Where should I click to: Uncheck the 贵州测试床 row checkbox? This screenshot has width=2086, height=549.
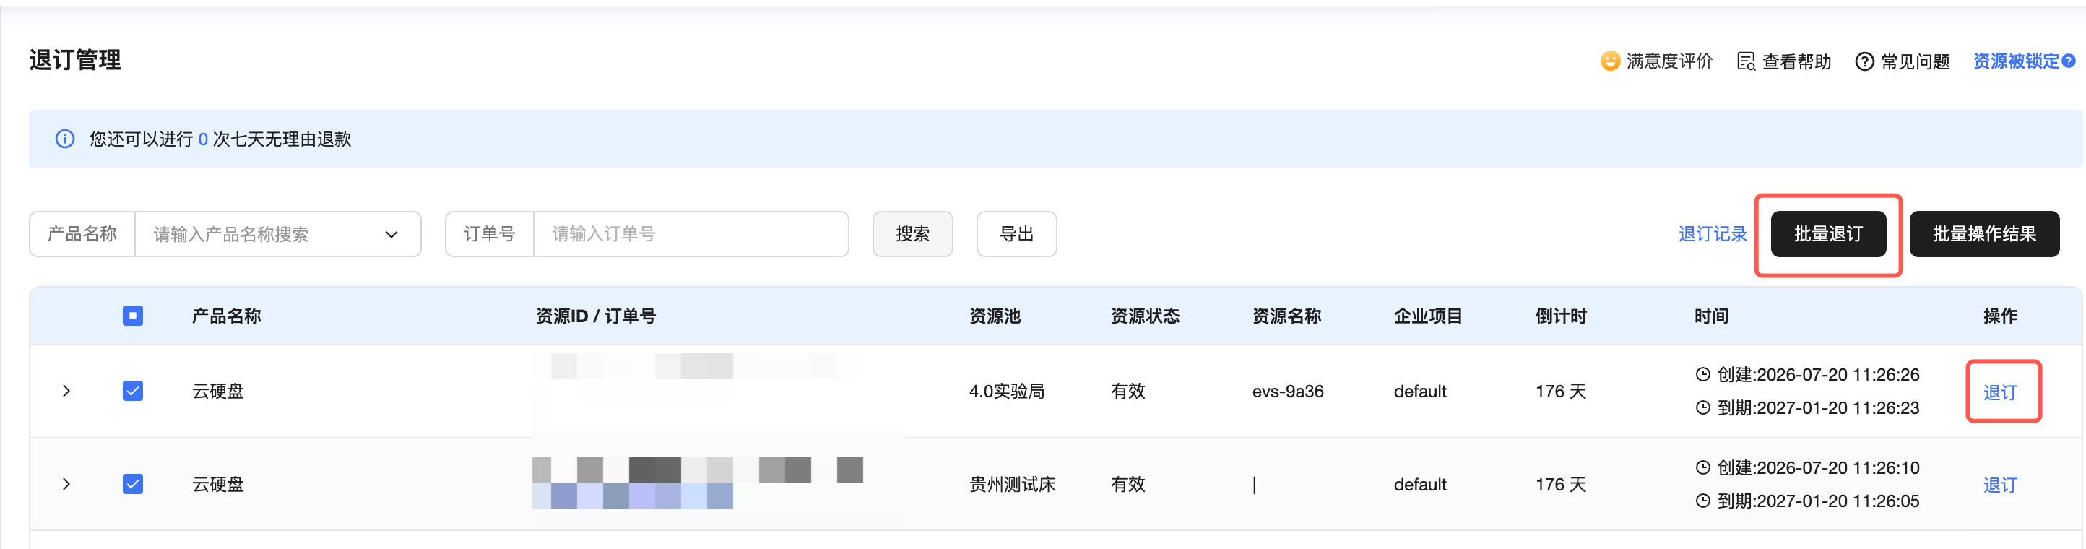(133, 484)
